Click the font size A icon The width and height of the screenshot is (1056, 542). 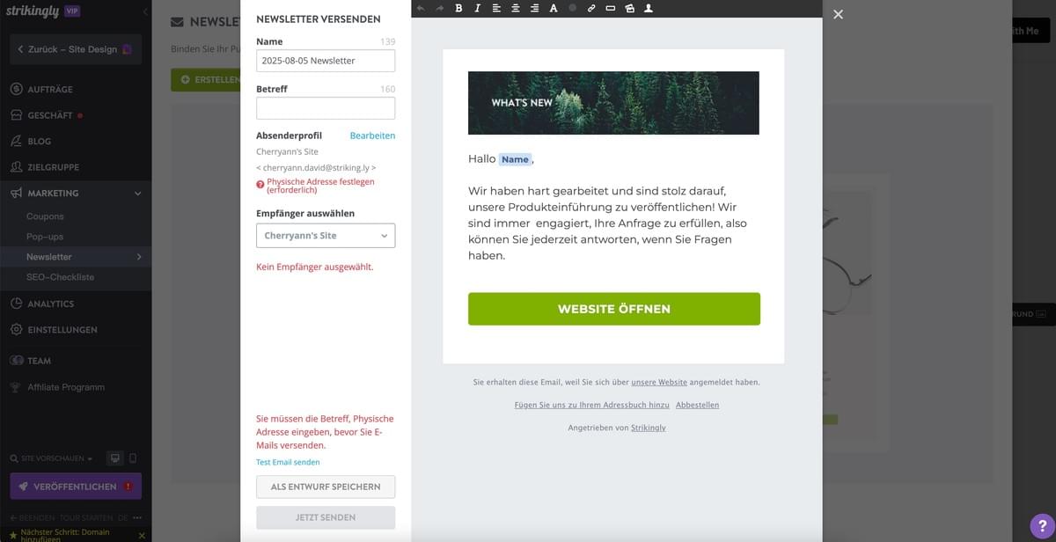point(554,8)
